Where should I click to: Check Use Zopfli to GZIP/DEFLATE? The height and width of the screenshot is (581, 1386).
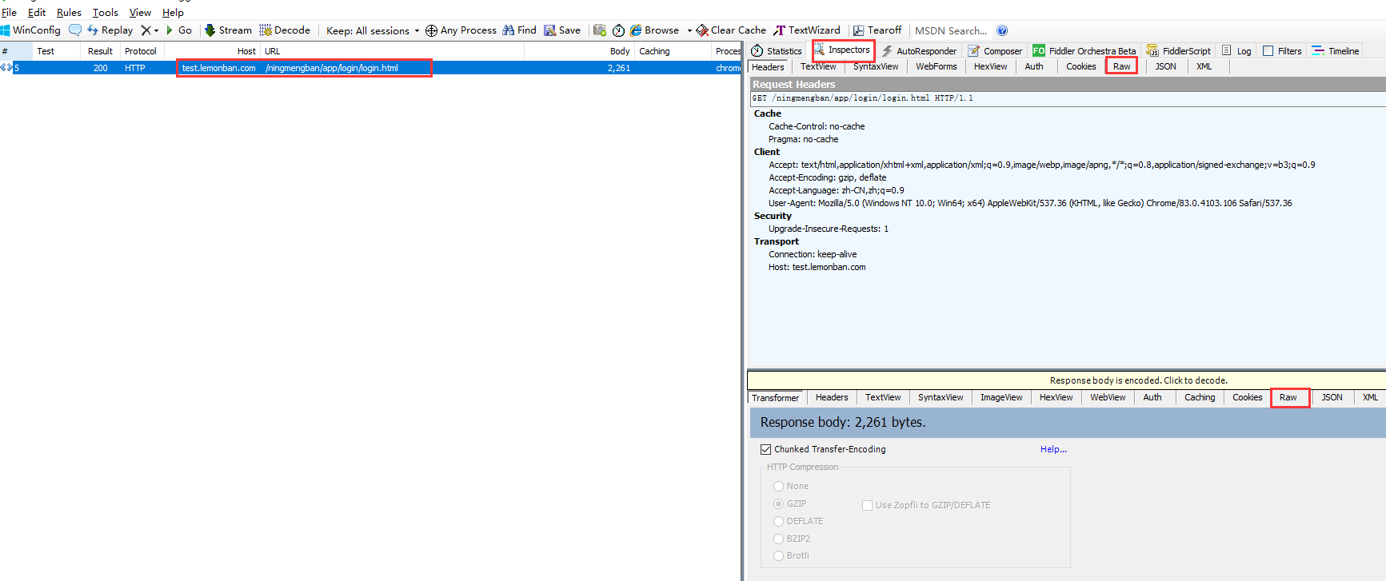867,505
